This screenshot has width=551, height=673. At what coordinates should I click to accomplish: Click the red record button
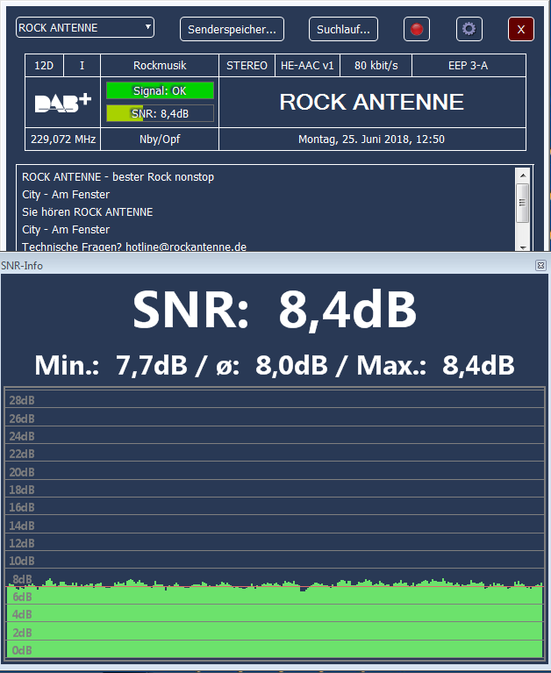click(417, 29)
